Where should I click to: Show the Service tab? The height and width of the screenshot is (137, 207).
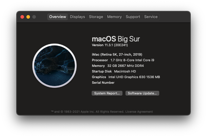coord(151,17)
